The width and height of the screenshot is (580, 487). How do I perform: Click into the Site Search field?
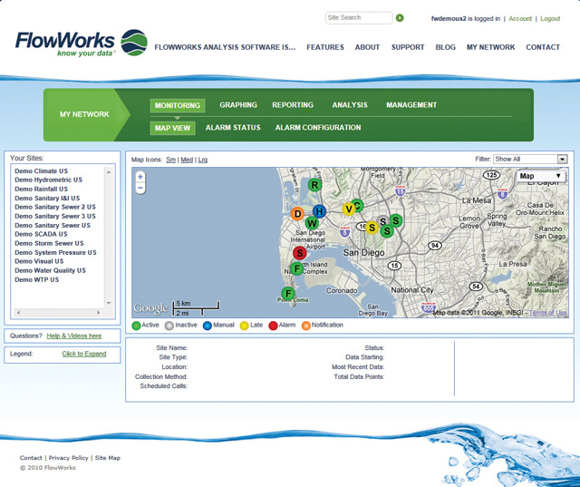pos(358,17)
